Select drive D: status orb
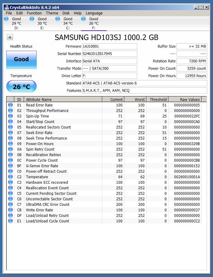Viewport: 213px width, 277px height. click(x=6, y=19)
